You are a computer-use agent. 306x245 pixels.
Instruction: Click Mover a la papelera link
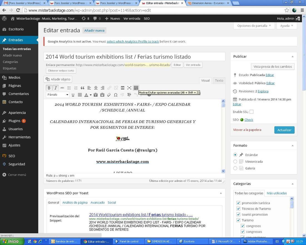tap(247, 130)
